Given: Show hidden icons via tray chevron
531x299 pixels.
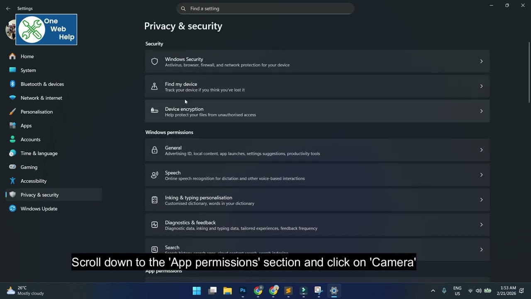Looking at the screenshot, I should (433, 291).
